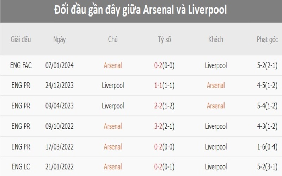Open the 2-2(1-2) match score
282x176 pixels.
[x=165, y=106]
